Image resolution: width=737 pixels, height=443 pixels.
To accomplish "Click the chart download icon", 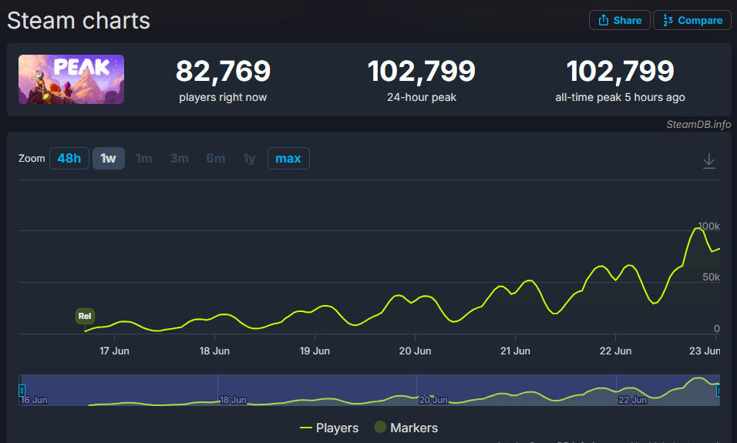I will point(708,161).
